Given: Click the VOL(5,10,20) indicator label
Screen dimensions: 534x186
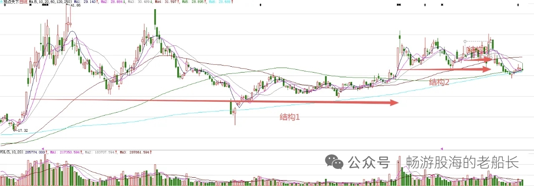Looking at the screenshot, I should (x=11, y=152).
